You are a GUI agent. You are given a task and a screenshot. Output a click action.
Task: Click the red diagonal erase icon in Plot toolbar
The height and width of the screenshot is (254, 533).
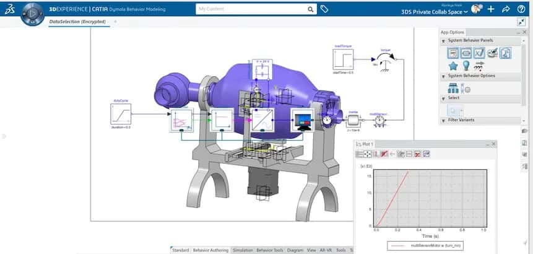pyautogui.click(x=384, y=154)
